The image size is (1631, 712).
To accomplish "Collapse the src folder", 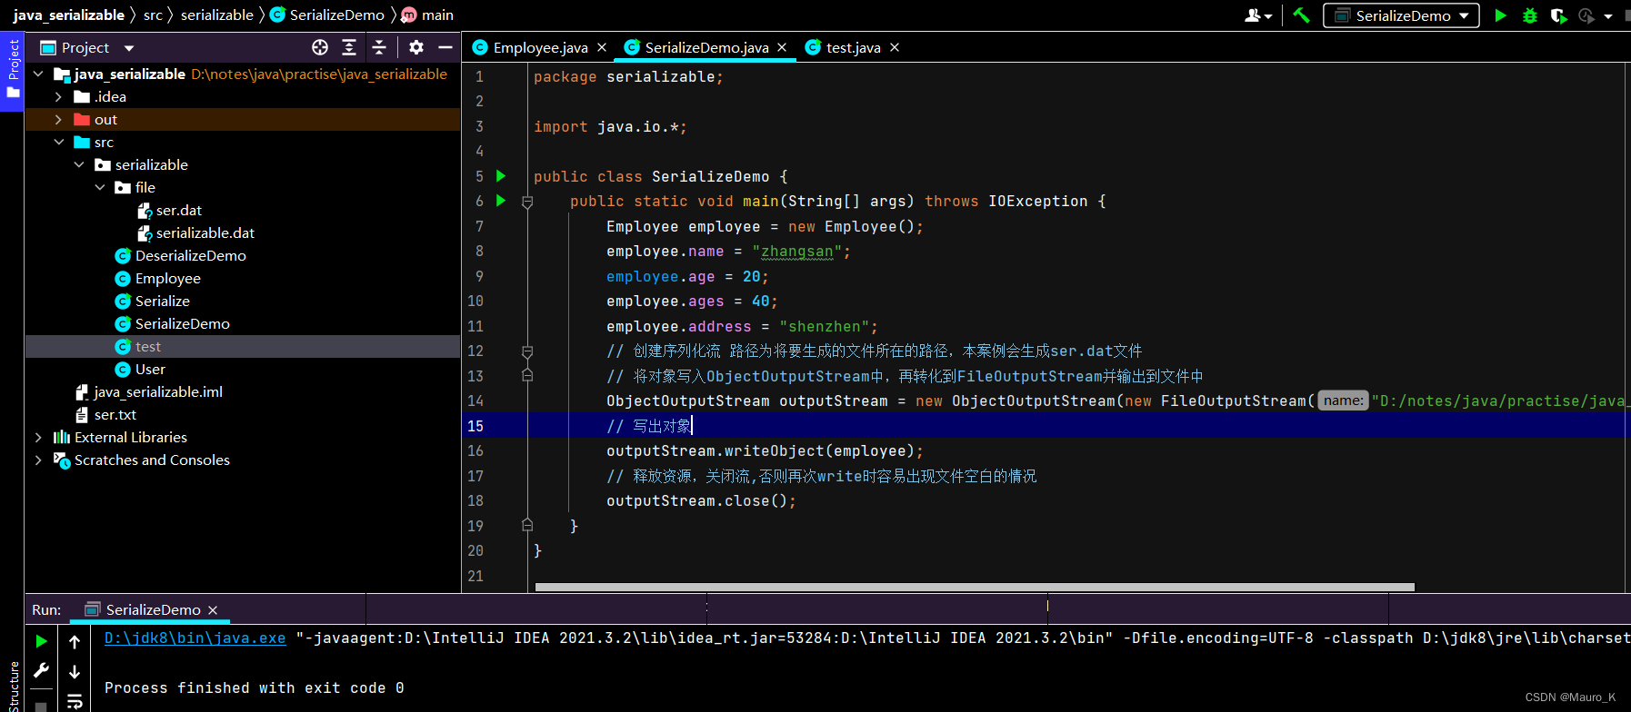I will (58, 142).
